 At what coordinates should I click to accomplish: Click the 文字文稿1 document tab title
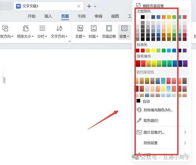click(x=30, y=6)
